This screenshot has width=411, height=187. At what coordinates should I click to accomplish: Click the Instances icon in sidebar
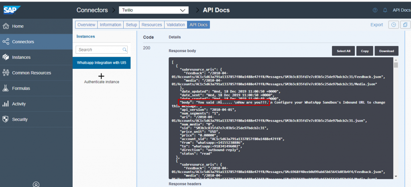[6, 57]
